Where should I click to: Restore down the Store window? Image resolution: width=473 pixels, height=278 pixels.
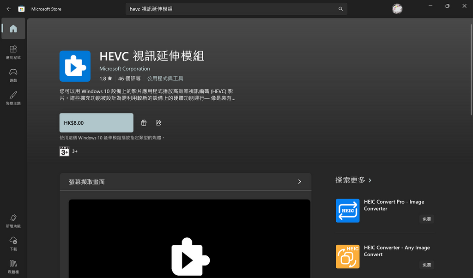pos(447,6)
